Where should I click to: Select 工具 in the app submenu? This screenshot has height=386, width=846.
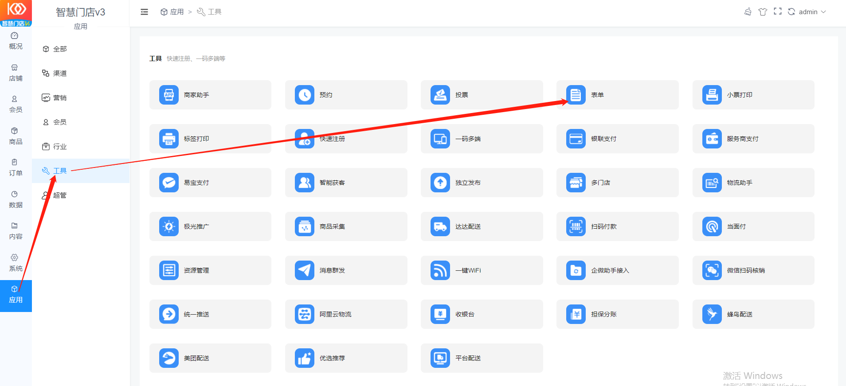coord(81,171)
